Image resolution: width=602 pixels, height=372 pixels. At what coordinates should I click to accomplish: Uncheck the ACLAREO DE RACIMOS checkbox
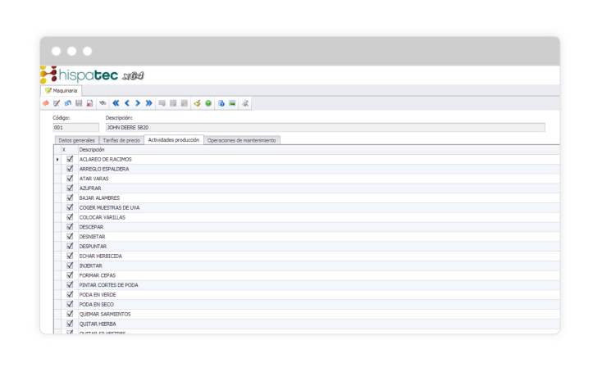(x=70, y=159)
